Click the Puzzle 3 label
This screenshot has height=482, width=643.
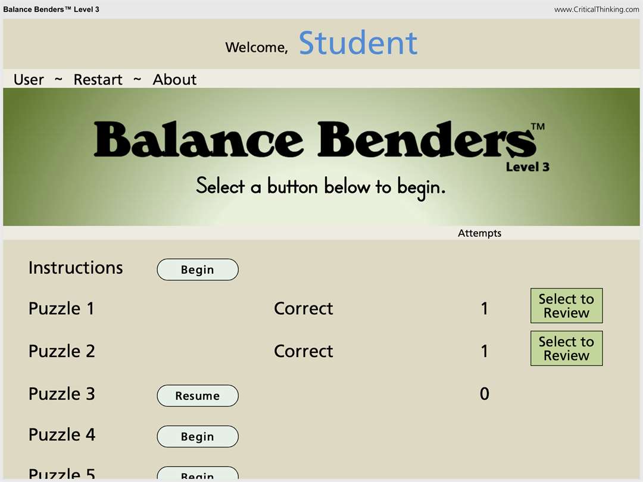61,393
